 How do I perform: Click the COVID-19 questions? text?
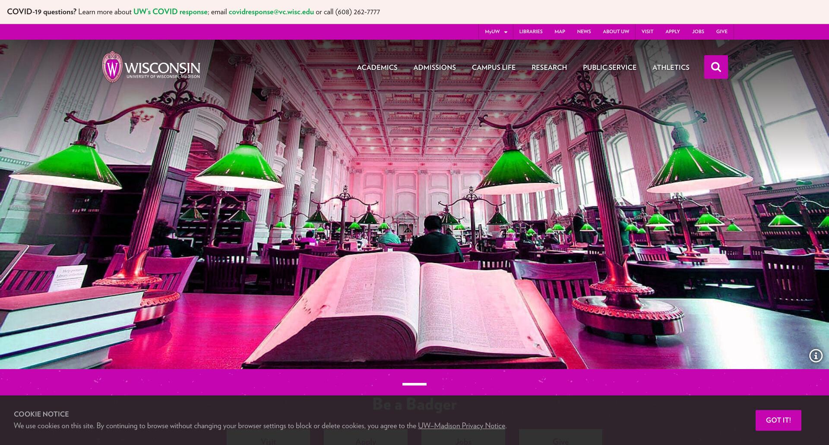coord(41,12)
